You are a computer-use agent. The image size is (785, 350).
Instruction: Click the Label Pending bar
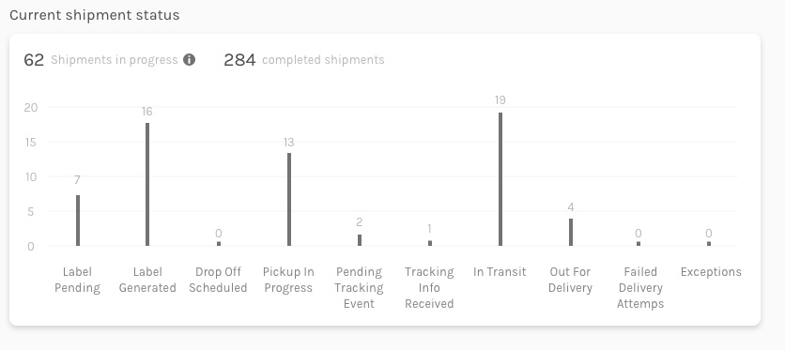(x=78, y=221)
